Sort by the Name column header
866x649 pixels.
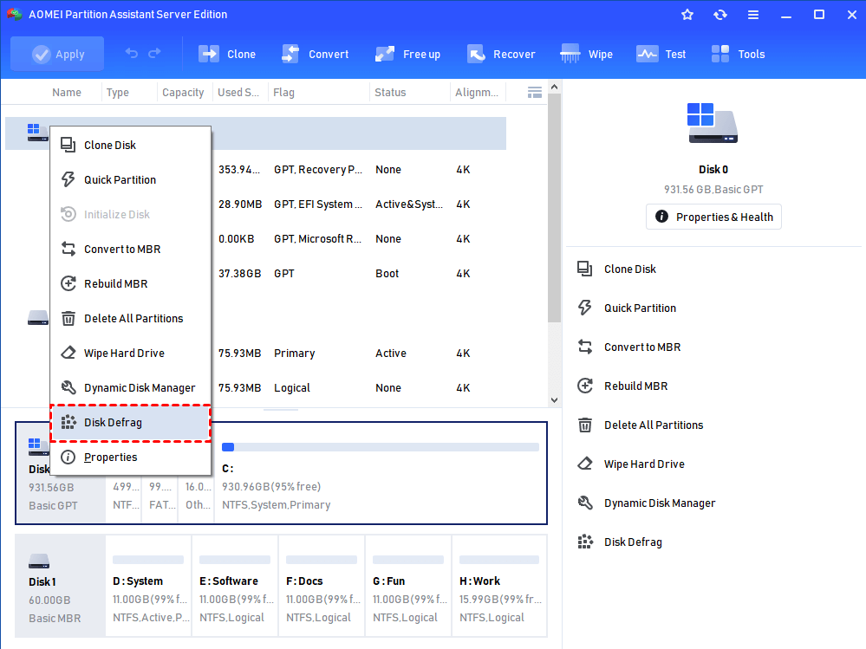[67, 92]
